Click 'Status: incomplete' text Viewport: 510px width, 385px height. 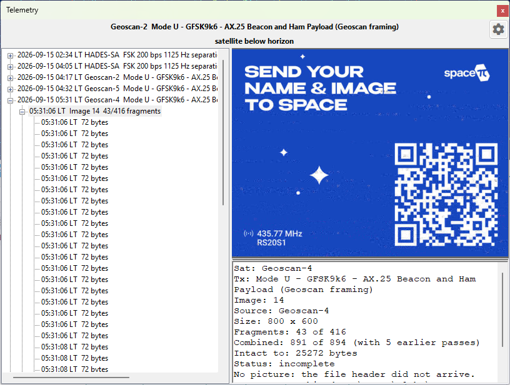click(x=284, y=364)
